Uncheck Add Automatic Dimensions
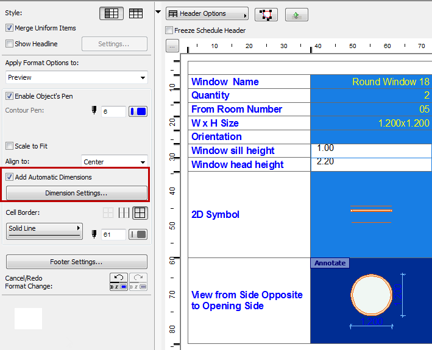The image size is (432, 350). [9, 177]
